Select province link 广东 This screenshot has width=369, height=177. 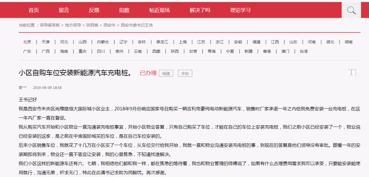(x=27, y=51)
